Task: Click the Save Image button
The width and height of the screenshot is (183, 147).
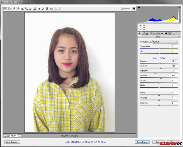Action: tap(12, 142)
